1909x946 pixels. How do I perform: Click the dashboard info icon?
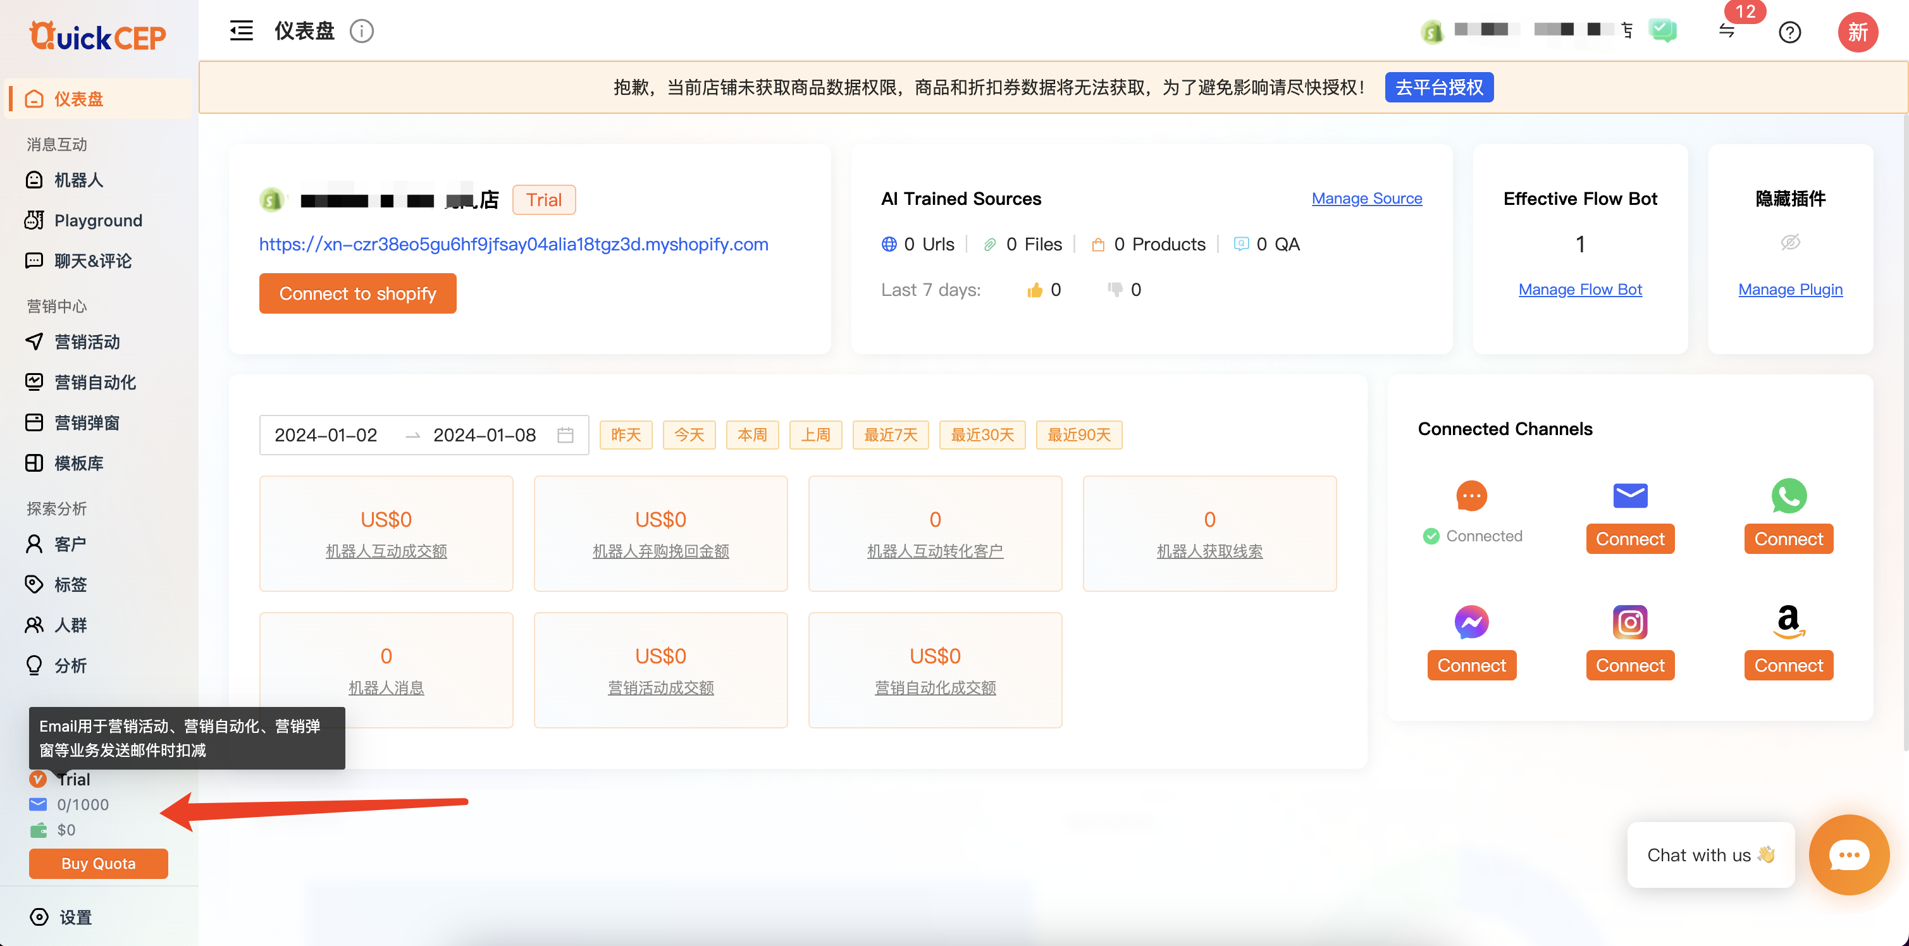(362, 31)
